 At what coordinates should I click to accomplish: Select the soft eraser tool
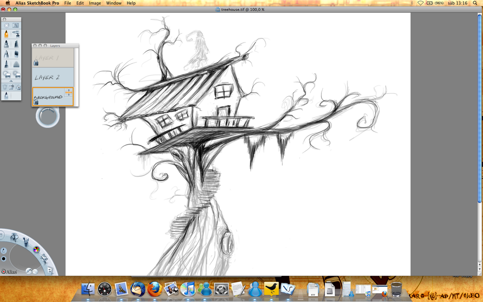click(x=16, y=74)
